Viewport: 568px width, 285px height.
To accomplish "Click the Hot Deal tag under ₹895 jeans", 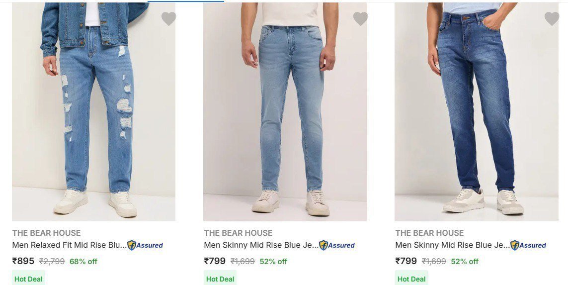I will point(28,279).
